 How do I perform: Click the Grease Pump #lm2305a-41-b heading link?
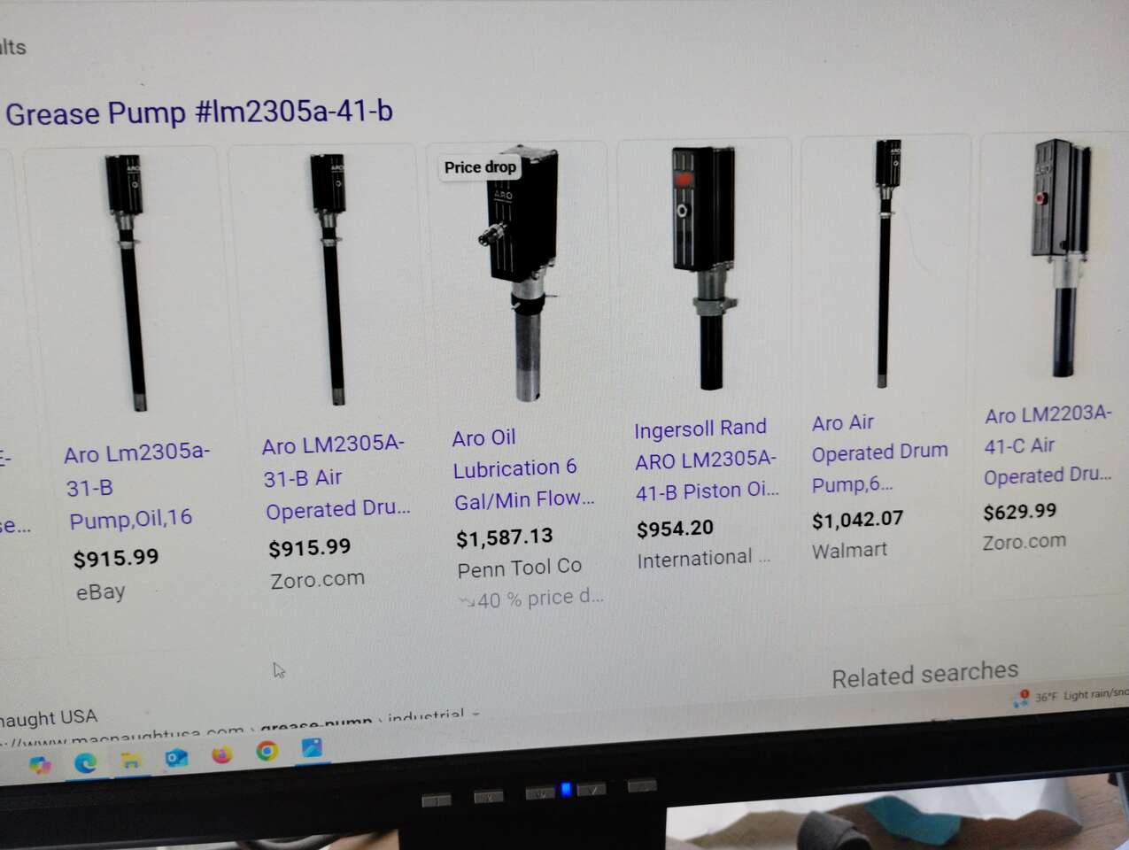click(x=198, y=112)
